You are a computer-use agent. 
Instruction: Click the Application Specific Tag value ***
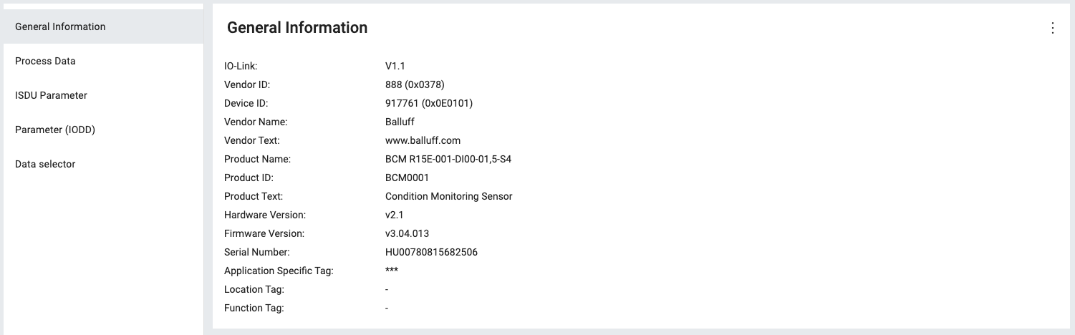(392, 271)
